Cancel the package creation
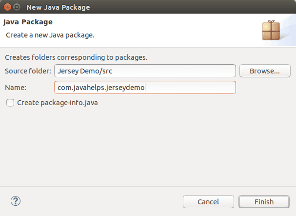The width and height of the screenshot is (296, 216). 208,202
